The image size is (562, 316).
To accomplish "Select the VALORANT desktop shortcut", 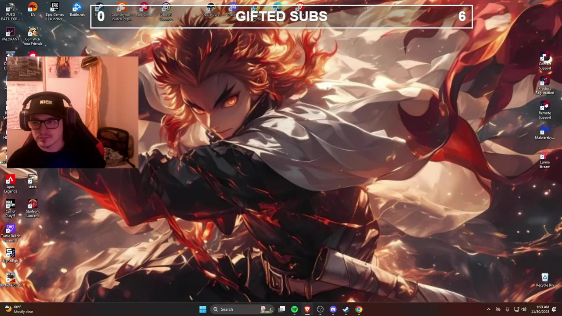I will point(11,34).
